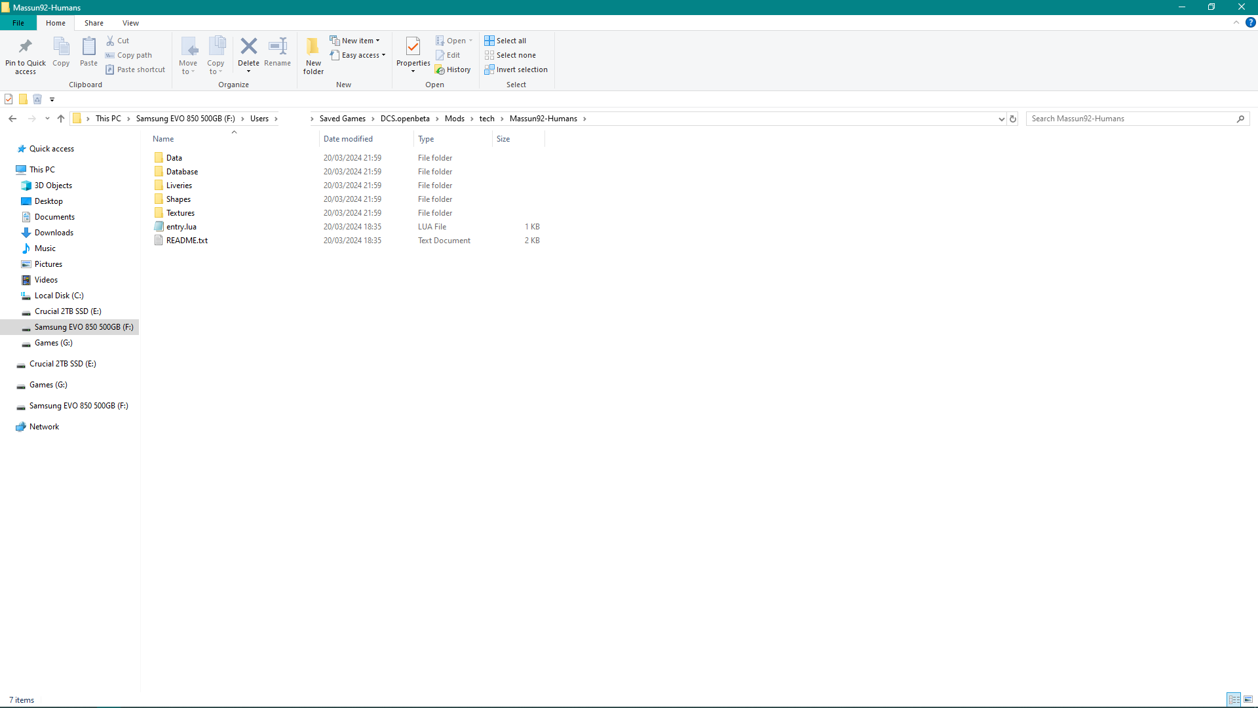Click the Saved Games breadcrumb
The image size is (1258, 708).
tap(343, 119)
